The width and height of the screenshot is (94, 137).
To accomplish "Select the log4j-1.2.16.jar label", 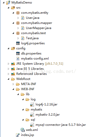I will 46,104.
